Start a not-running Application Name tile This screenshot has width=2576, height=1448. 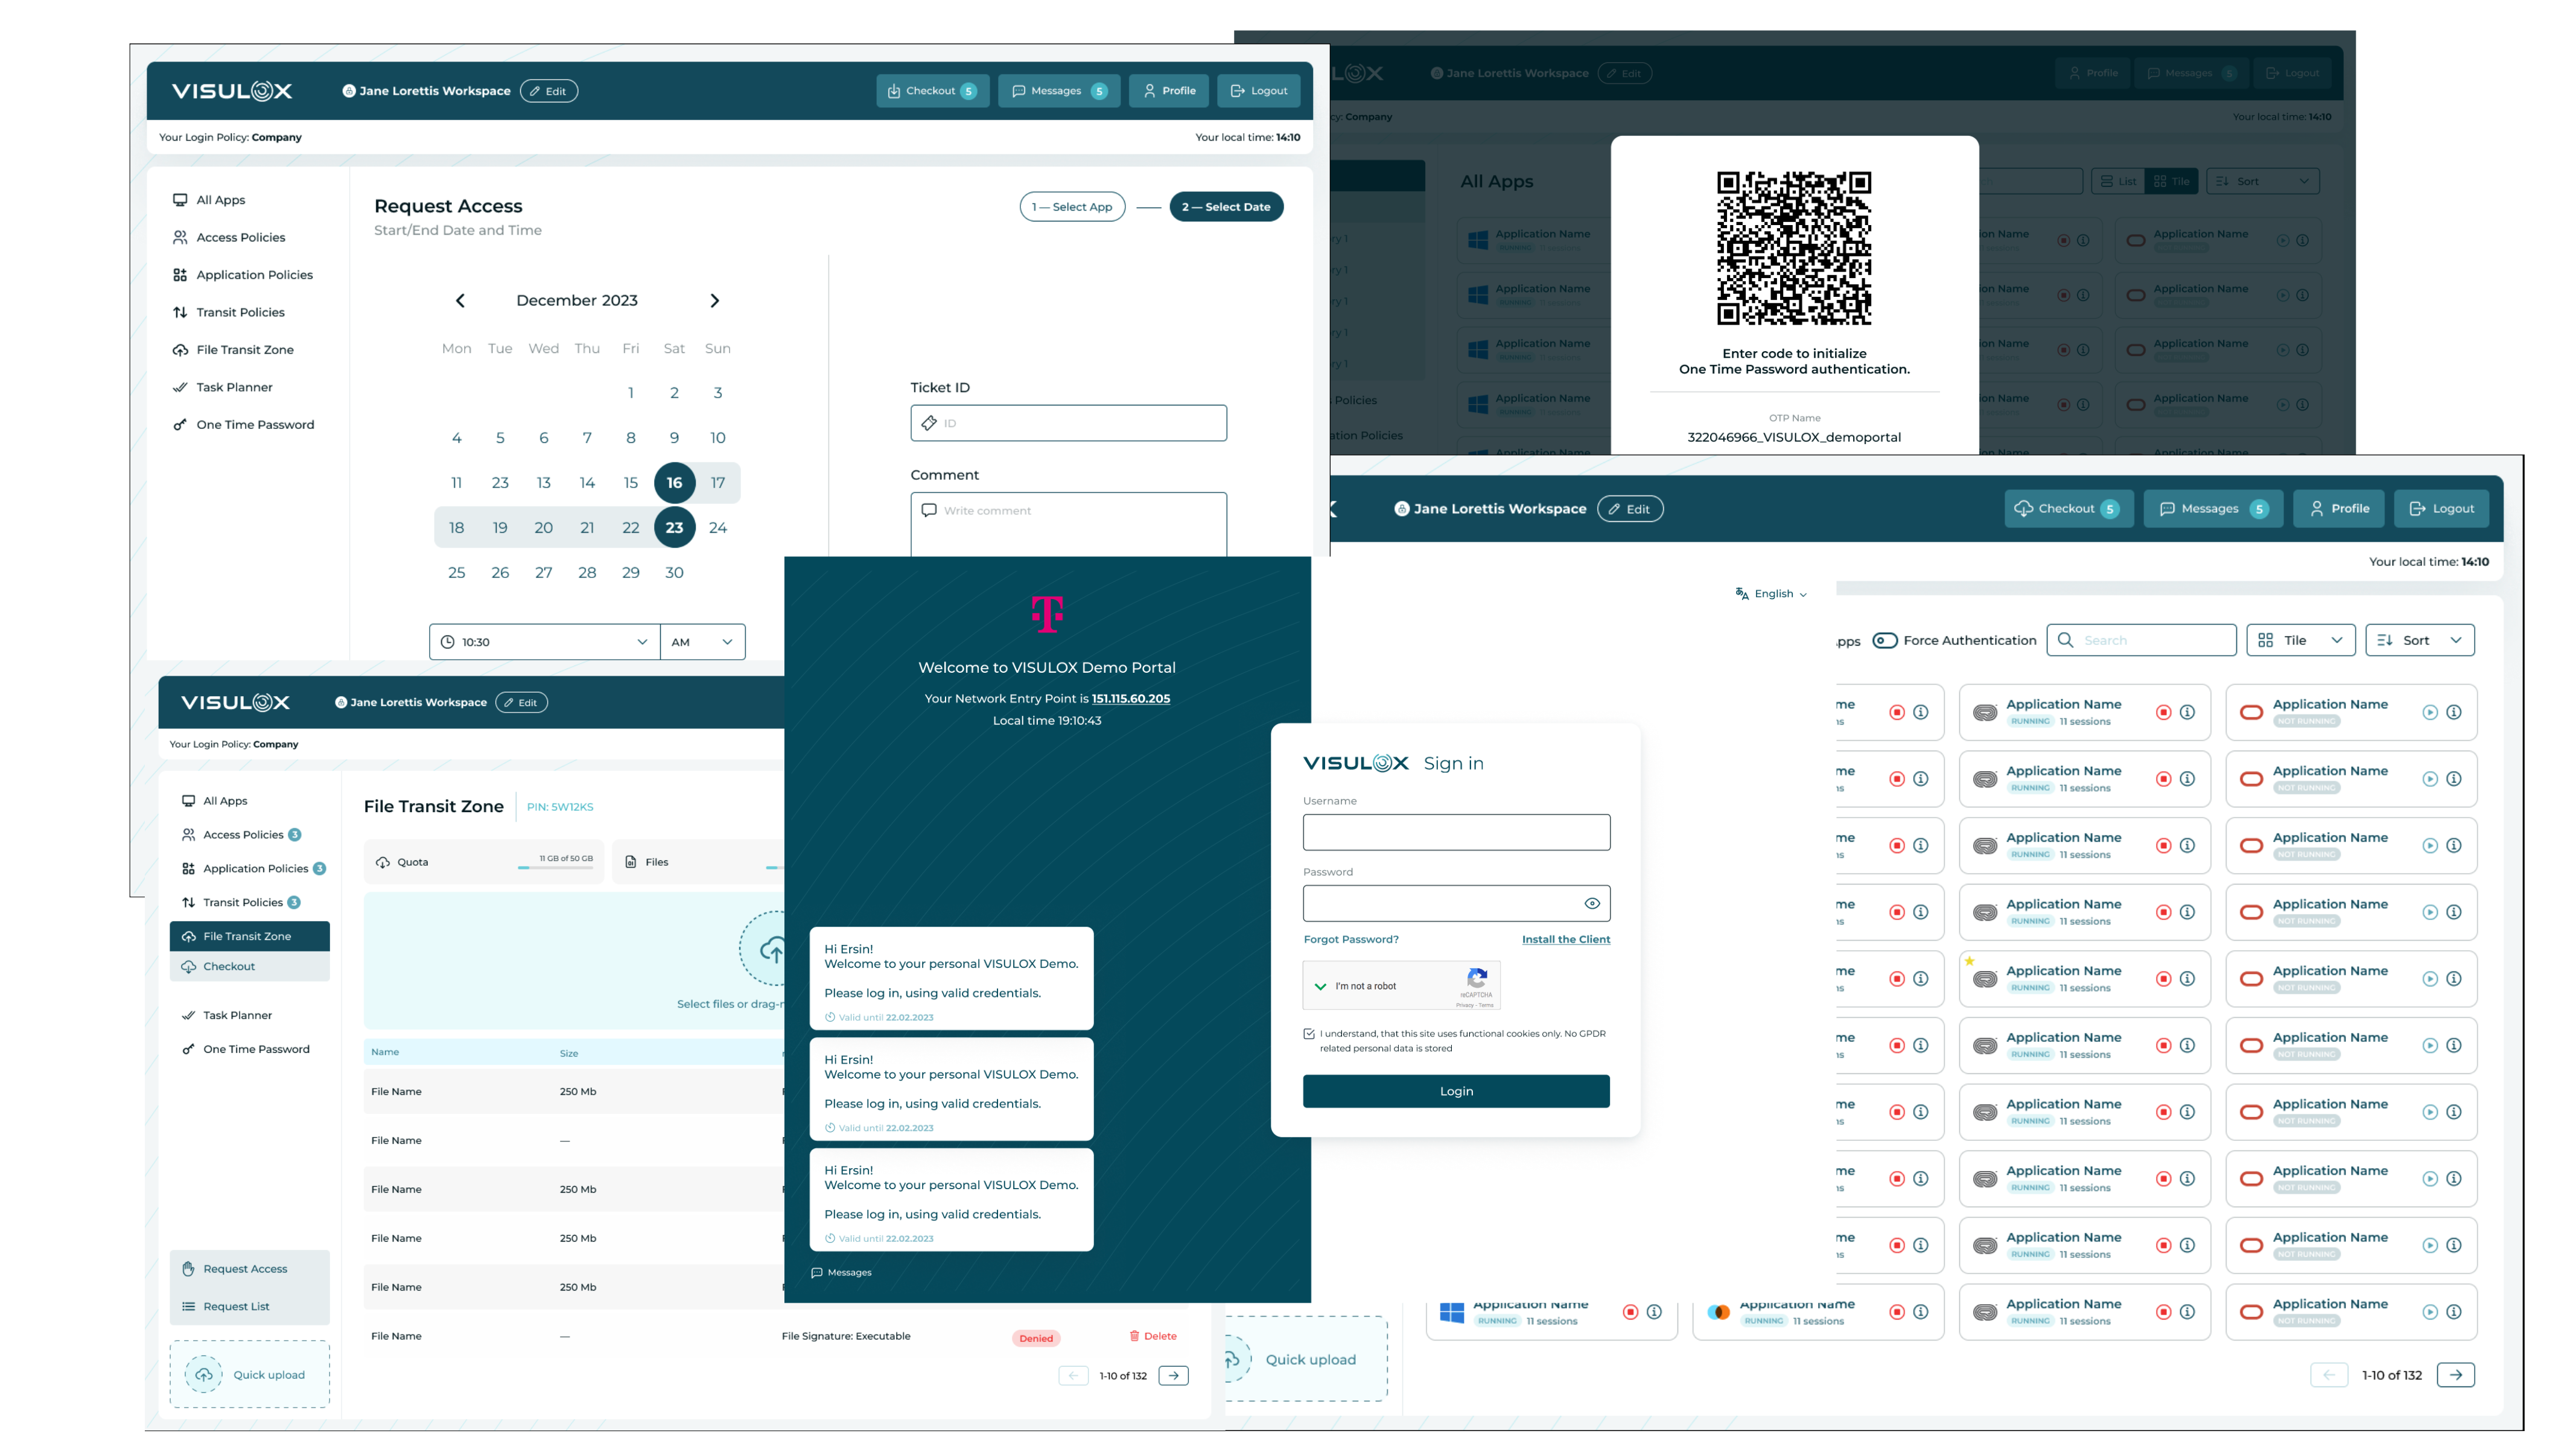point(2430,712)
